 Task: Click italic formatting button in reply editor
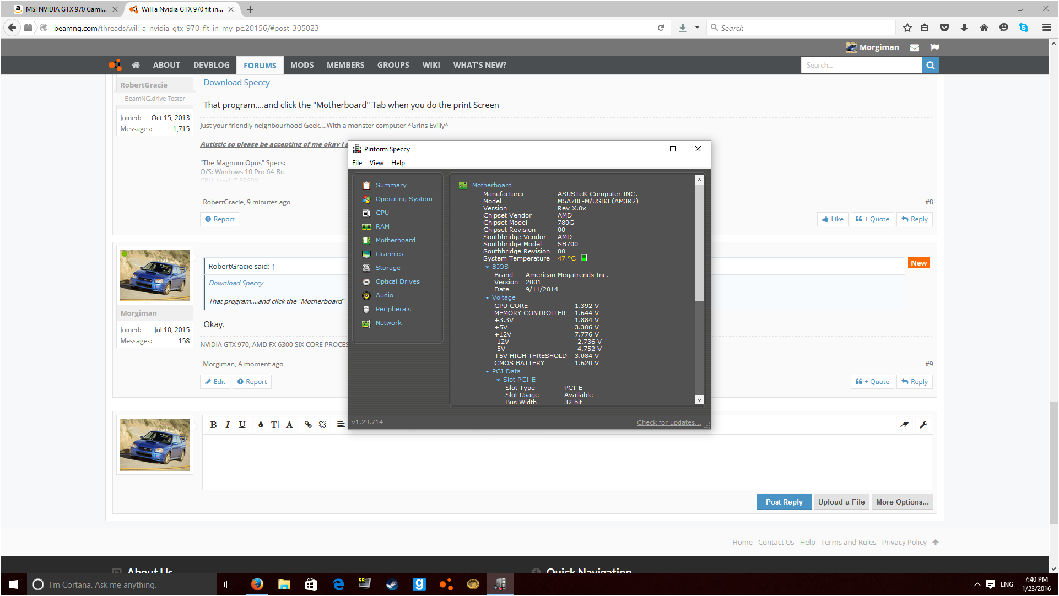228,425
